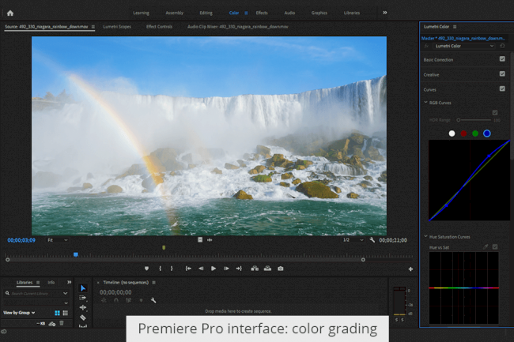Disable the Basic Correction checkbox
The width and height of the screenshot is (514, 342).
tap(502, 59)
